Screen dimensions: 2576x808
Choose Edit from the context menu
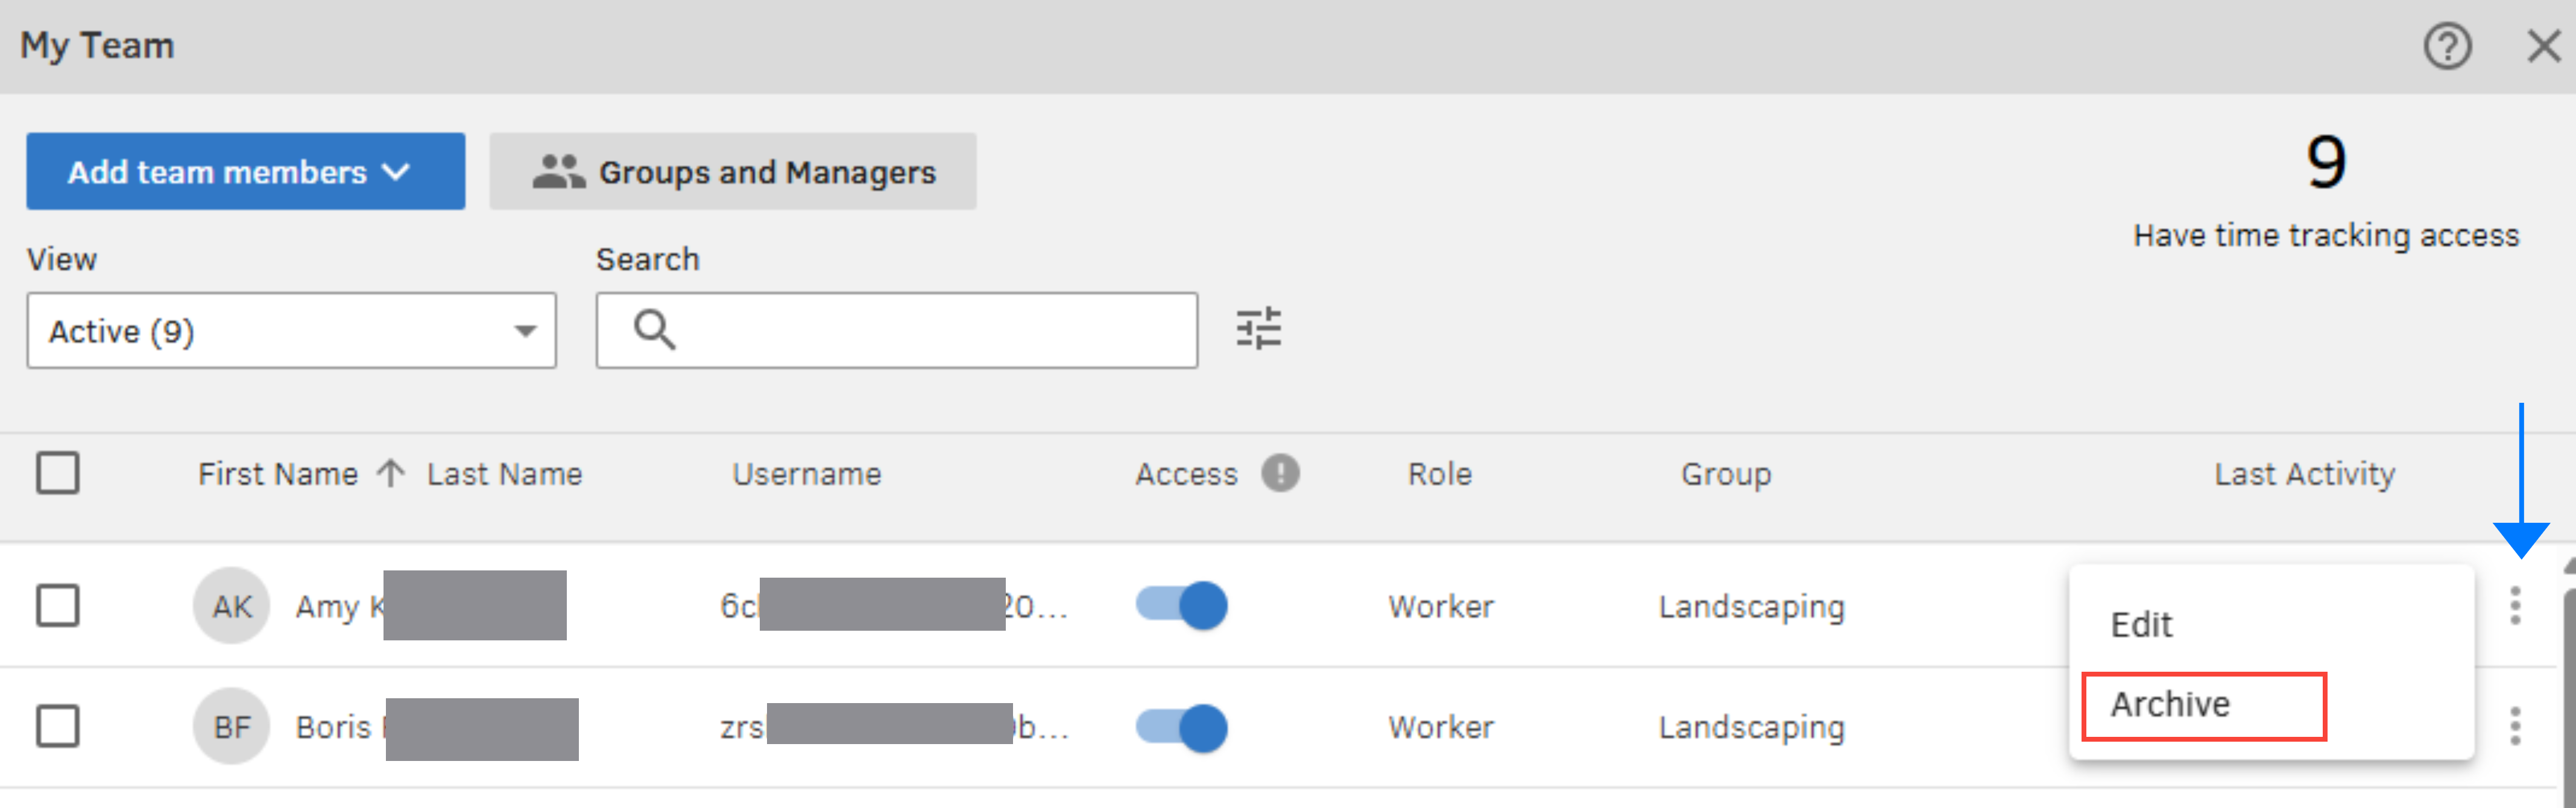click(2141, 625)
